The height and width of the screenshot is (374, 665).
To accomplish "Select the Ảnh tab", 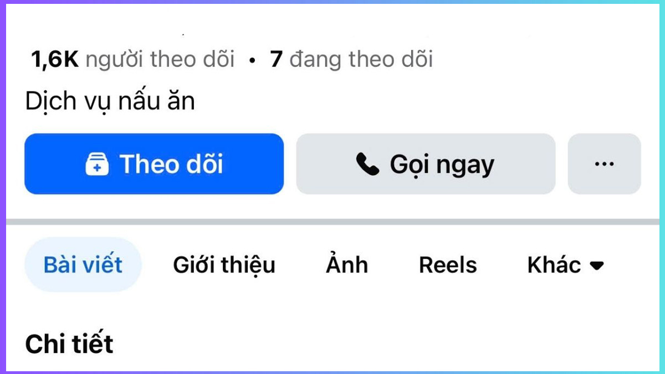I will tap(347, 264).
